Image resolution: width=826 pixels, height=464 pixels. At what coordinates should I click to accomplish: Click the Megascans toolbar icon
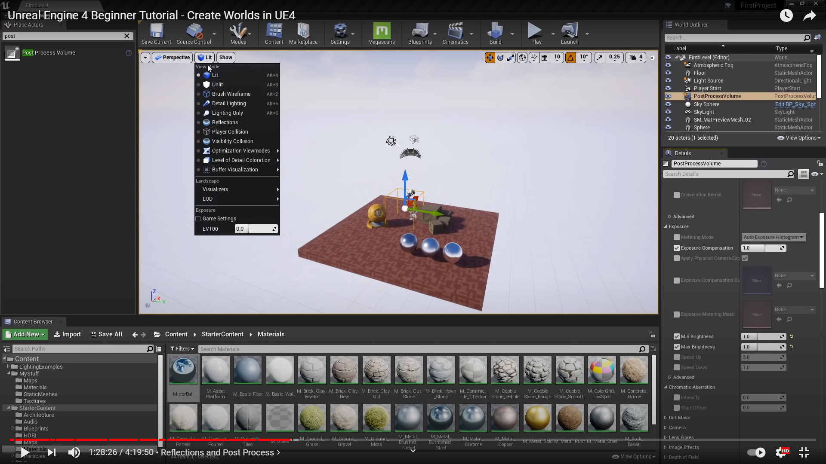(x=381, y=34)
